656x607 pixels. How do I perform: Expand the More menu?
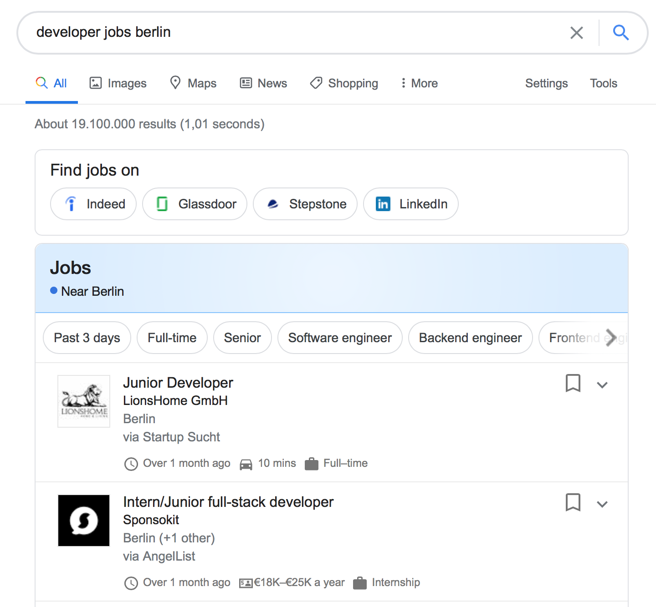[x=419, y=83]
